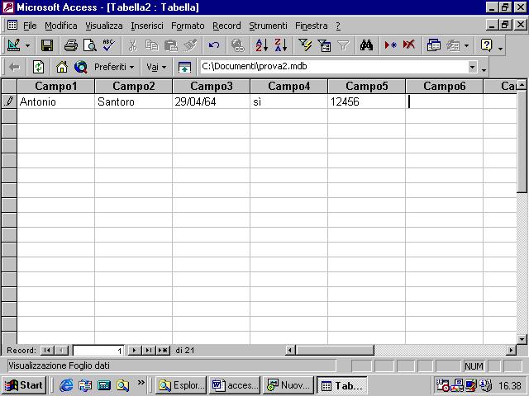Open the File menu
The height and width of the screenshot is (396, 529).
(30, 26)
